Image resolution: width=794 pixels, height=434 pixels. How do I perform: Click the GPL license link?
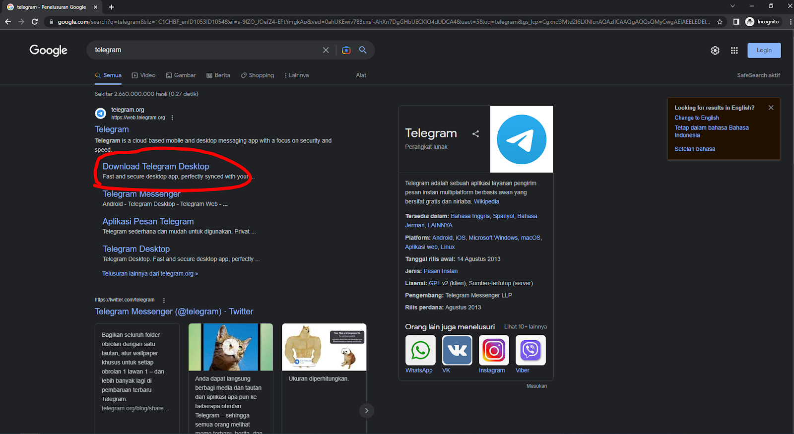(x=435, y=283)
